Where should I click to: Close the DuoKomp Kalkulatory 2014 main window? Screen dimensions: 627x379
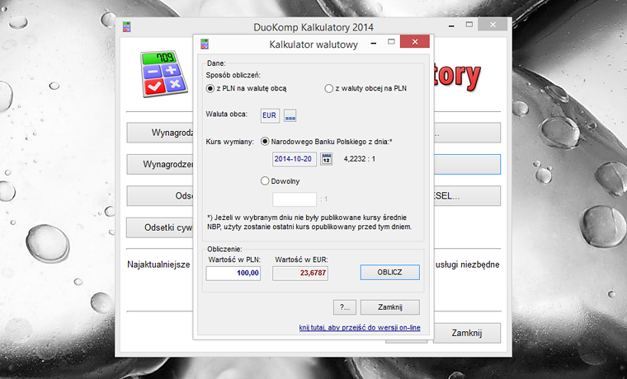493,25
